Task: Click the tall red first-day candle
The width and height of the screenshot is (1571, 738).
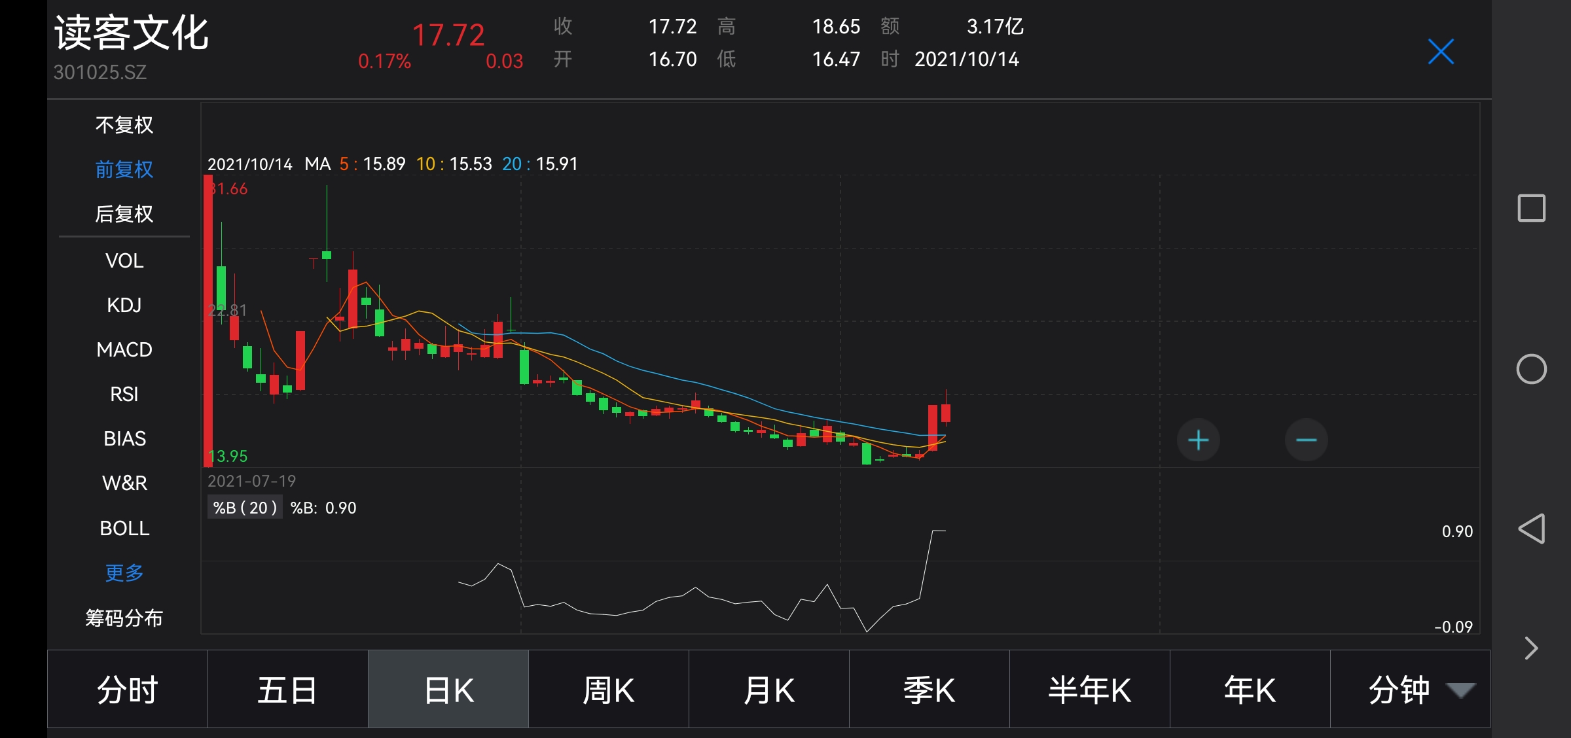Action: 208,321
